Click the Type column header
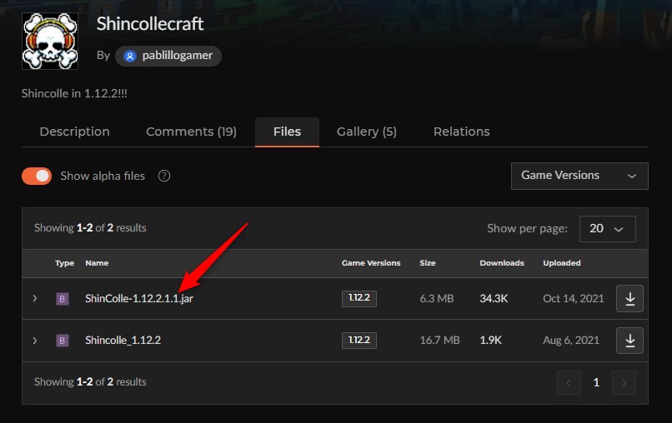Viewport: 672px width, 423px height. pyautogui.click(x=65, y=263)
